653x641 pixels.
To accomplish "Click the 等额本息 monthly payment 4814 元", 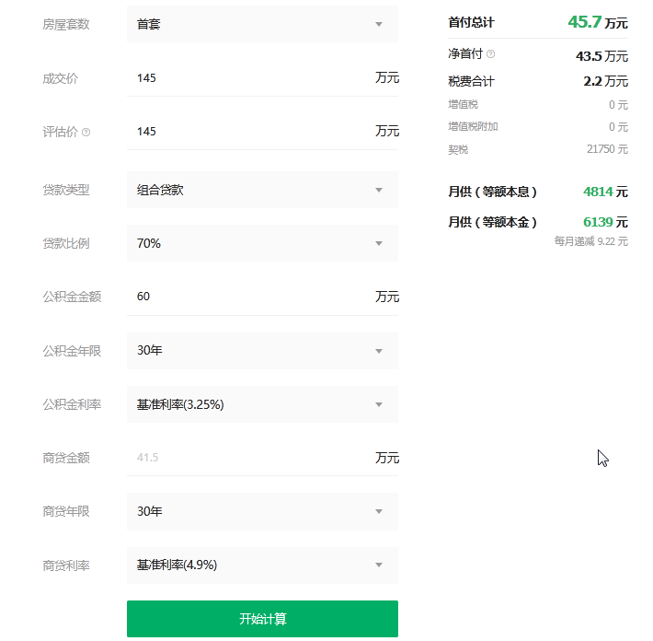I will tap(605, 192).
